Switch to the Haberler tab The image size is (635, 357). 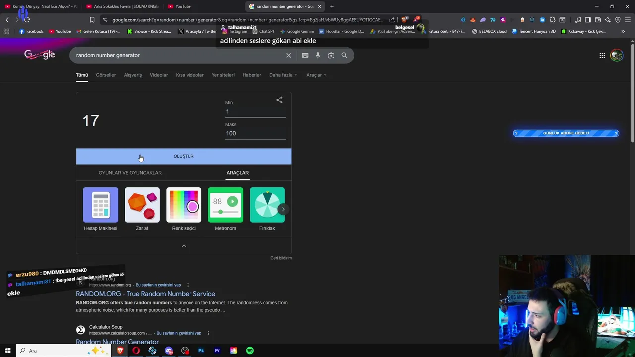[252, 75]
